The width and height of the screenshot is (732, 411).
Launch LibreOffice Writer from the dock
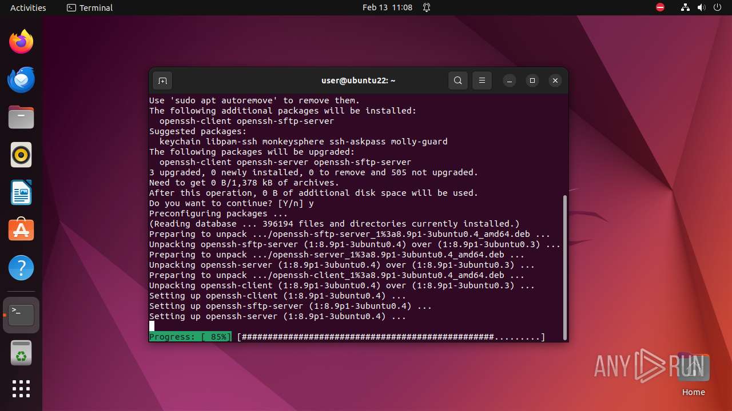[x=21, y=192]
